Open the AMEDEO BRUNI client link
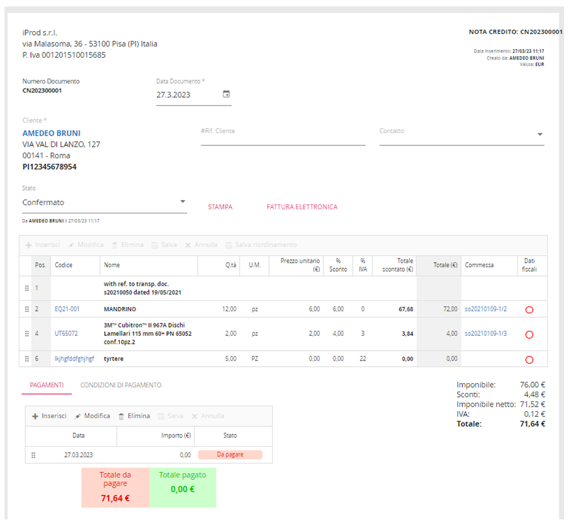 pos(51,134)
